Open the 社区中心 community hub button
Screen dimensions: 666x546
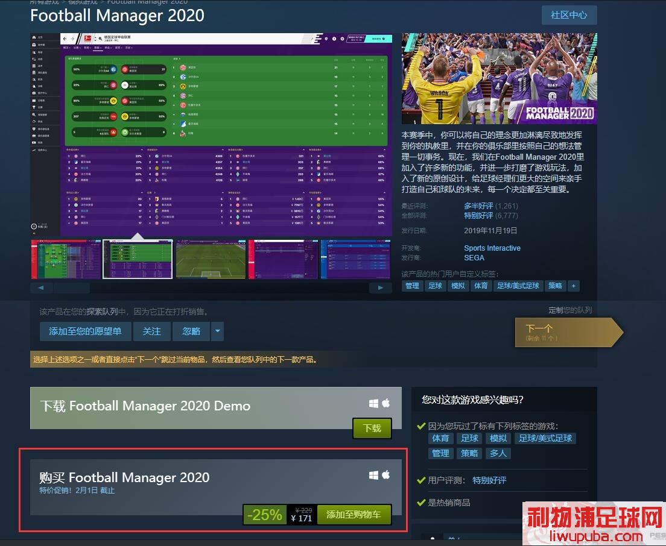(569, 15)
